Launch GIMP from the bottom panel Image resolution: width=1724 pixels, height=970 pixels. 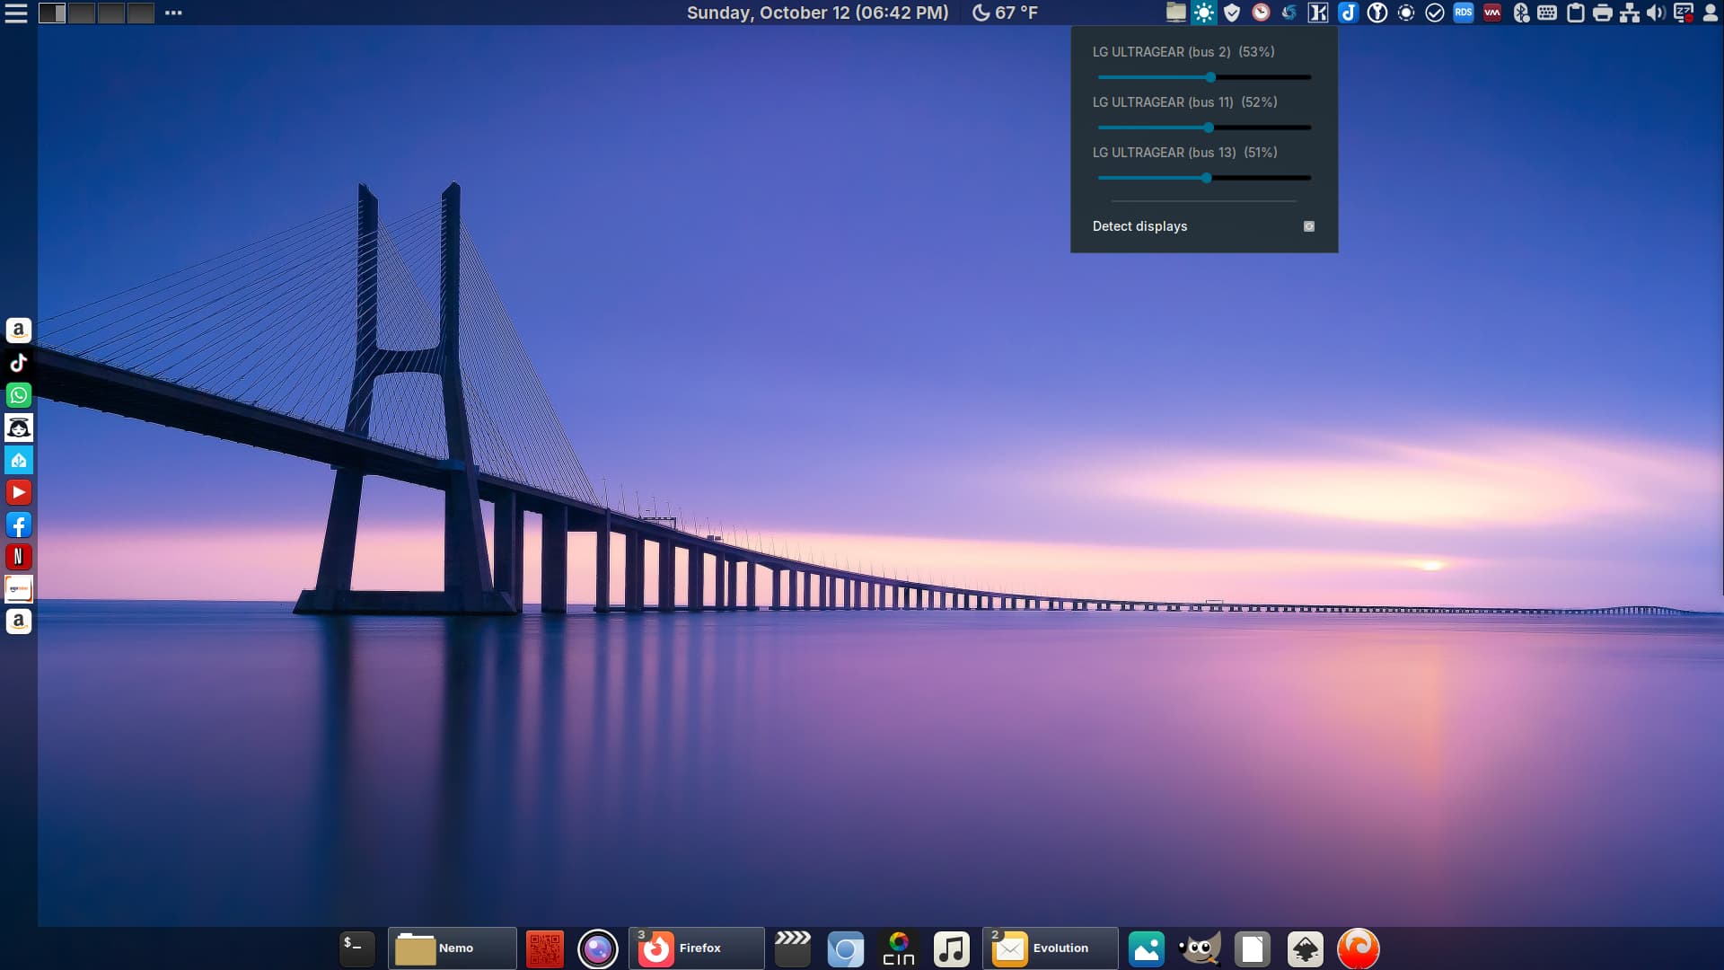(x=1200, y=948)
